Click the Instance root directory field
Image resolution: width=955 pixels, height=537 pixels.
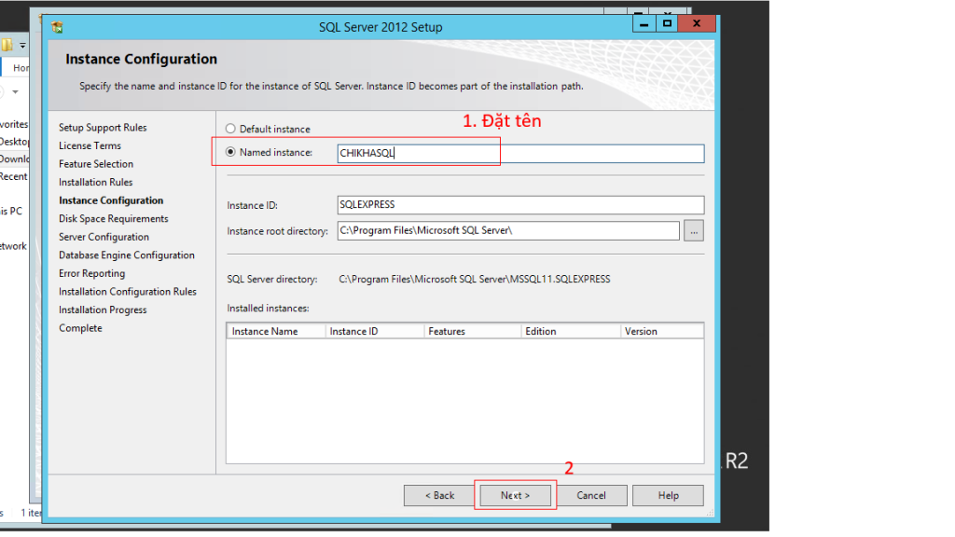pos(508,231)
